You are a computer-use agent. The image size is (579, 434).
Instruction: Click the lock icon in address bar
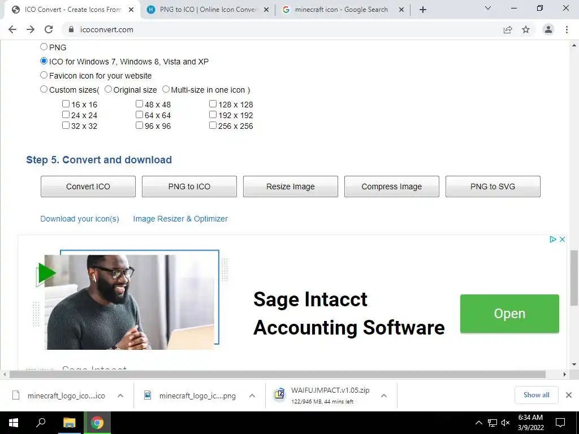(71, 29)
